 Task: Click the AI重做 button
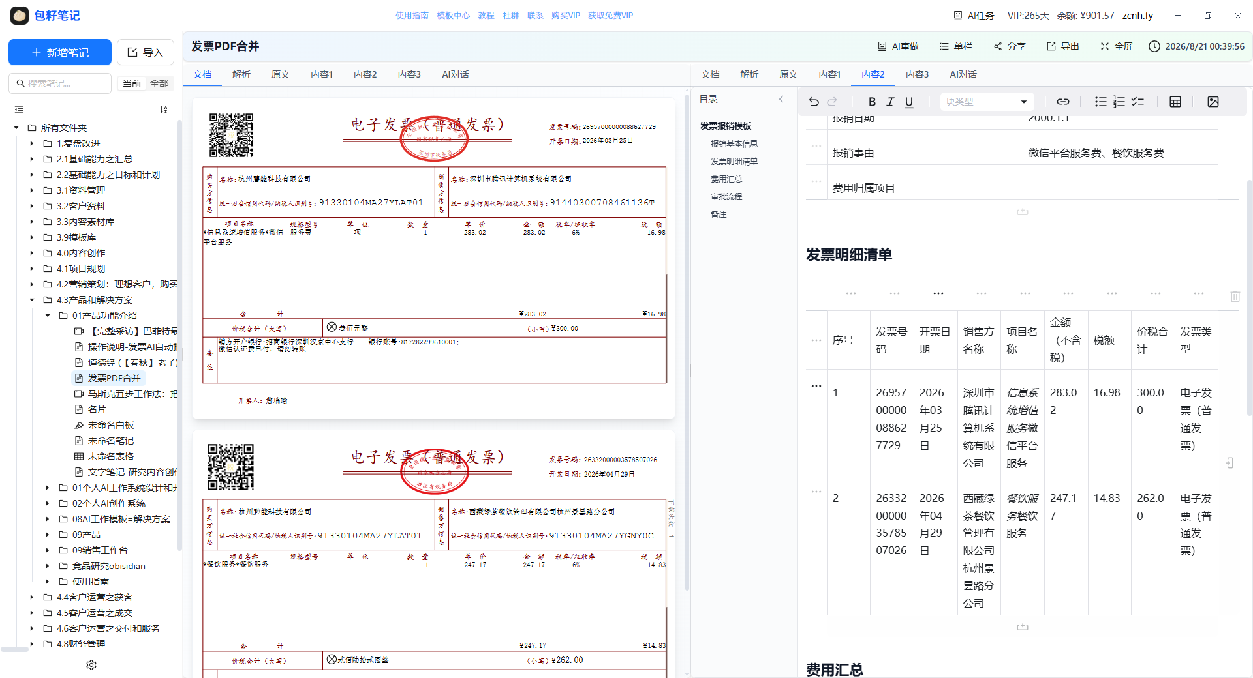(x=899, y=46)
